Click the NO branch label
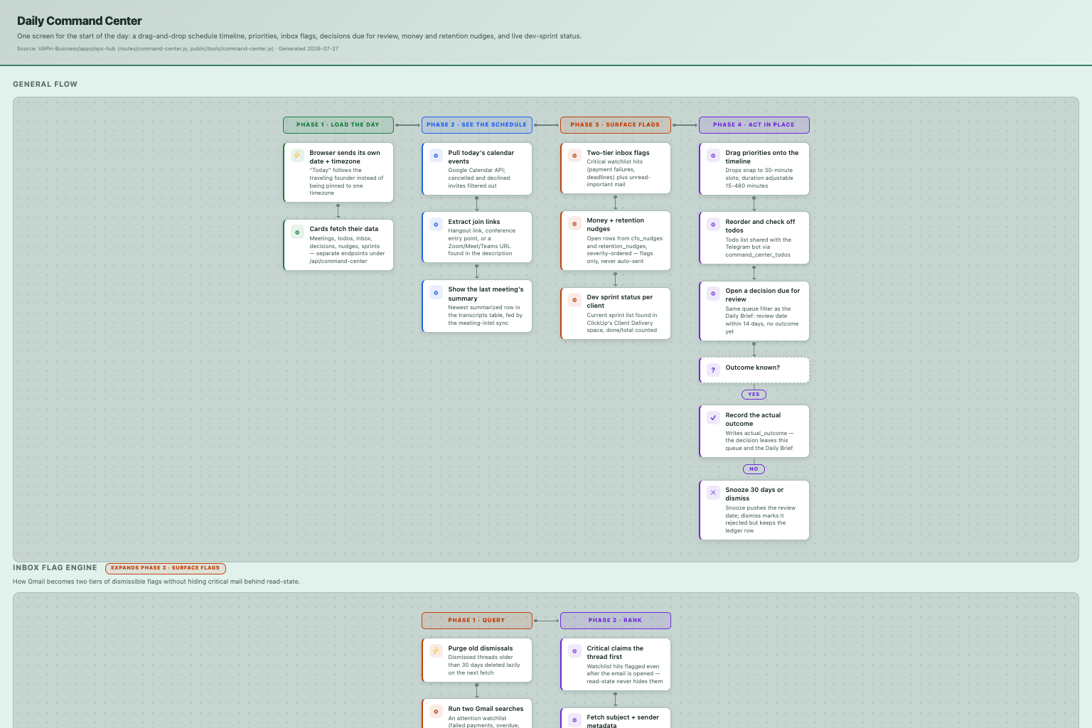Screen dimensions: 1092x728 pyautogui.click(x=754, y=469)
